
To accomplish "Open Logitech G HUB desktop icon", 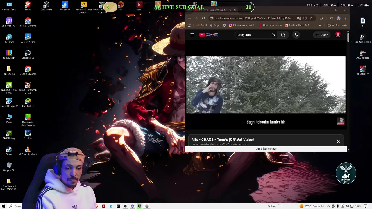I will pyautogui.click(x=362, y=39).
